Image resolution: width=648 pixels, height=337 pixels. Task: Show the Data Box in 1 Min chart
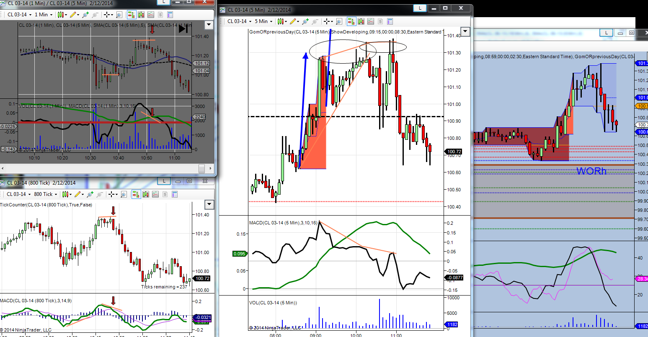(119, 15)
